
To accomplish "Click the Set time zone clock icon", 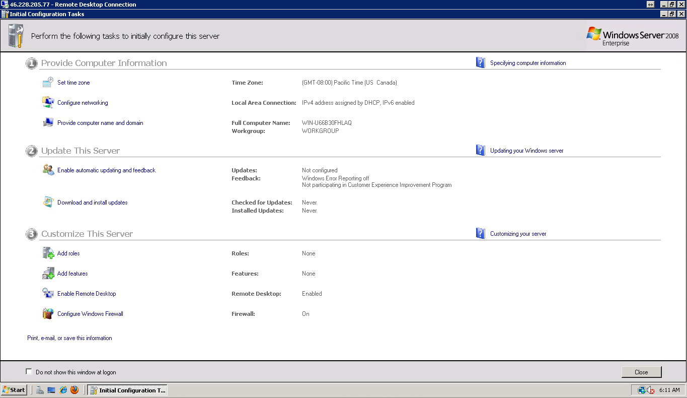I will click(48, 82).
